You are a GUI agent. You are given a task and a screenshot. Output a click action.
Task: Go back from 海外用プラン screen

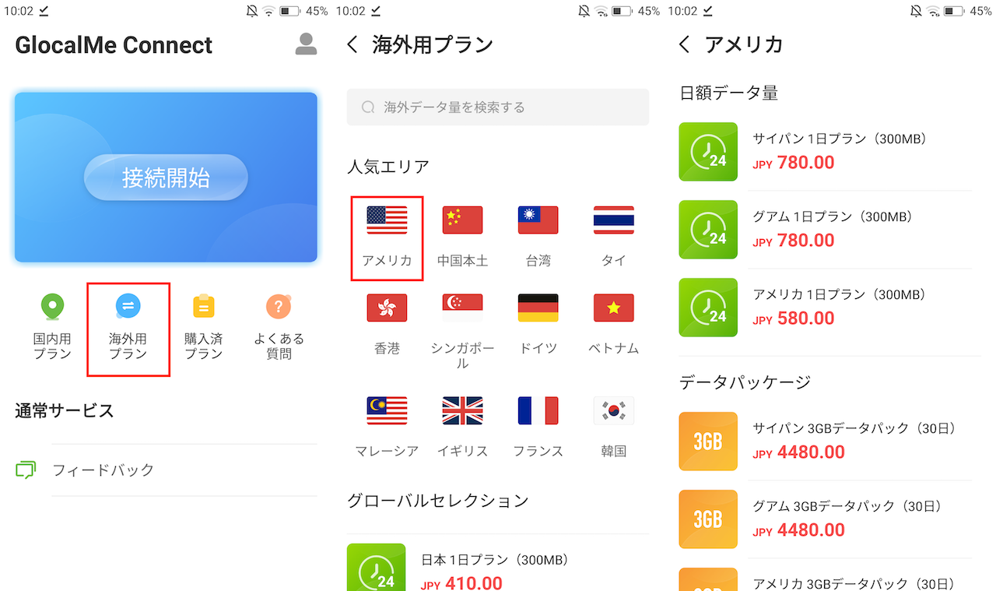click(352, 44)
